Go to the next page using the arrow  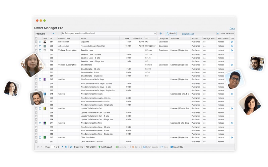coord(62,147)
